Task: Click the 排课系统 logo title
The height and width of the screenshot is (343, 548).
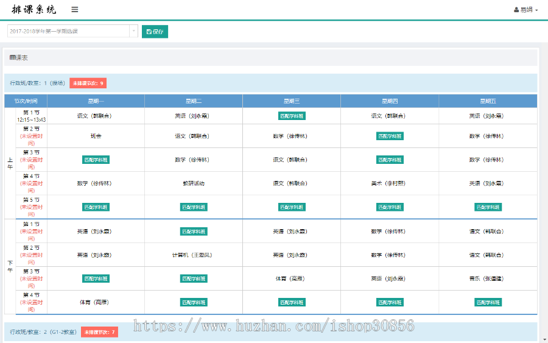Action: pyautogui.click(x=34, y=10)
